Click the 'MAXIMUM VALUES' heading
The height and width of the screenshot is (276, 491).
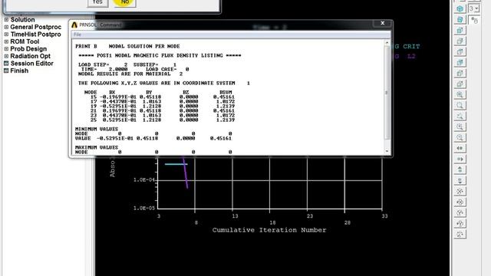(97, 147)
